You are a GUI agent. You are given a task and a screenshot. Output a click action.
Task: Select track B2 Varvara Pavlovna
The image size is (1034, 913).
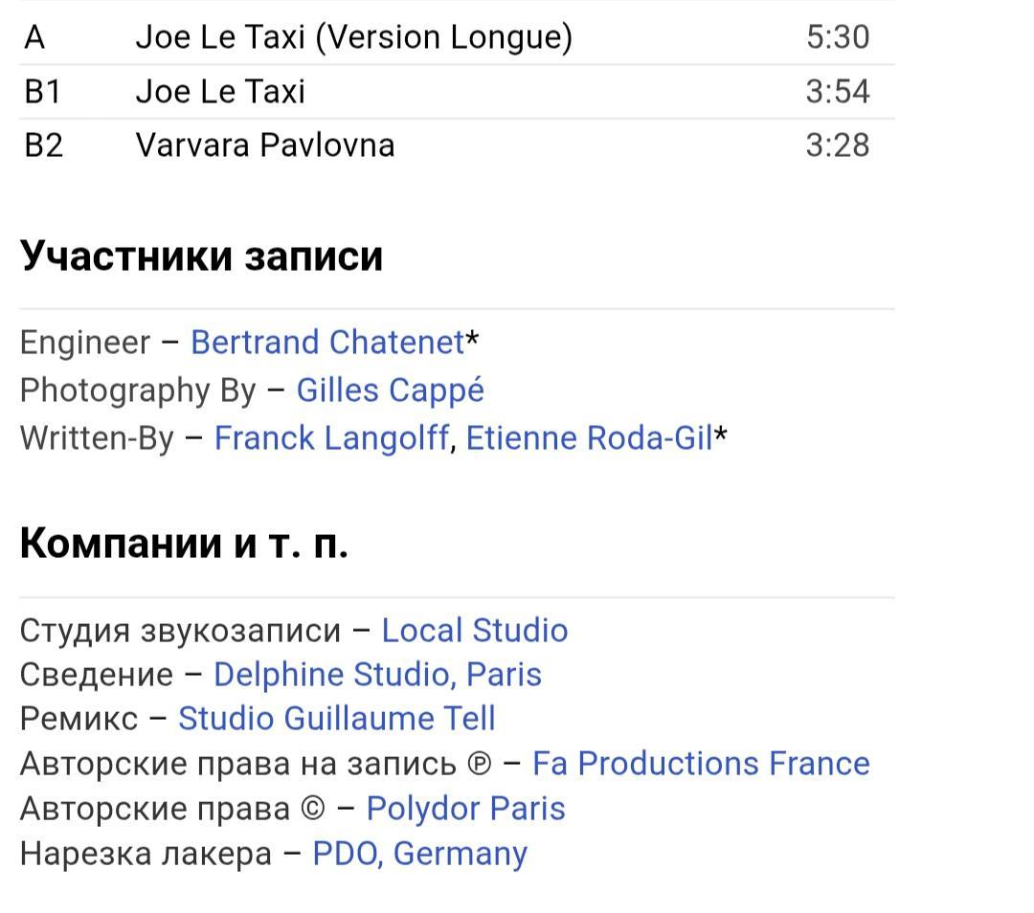(457, 145)
